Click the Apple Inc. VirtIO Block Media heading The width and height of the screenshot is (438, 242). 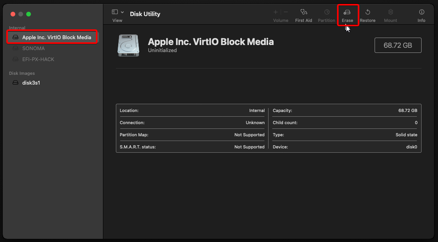(x=211, y=42)
